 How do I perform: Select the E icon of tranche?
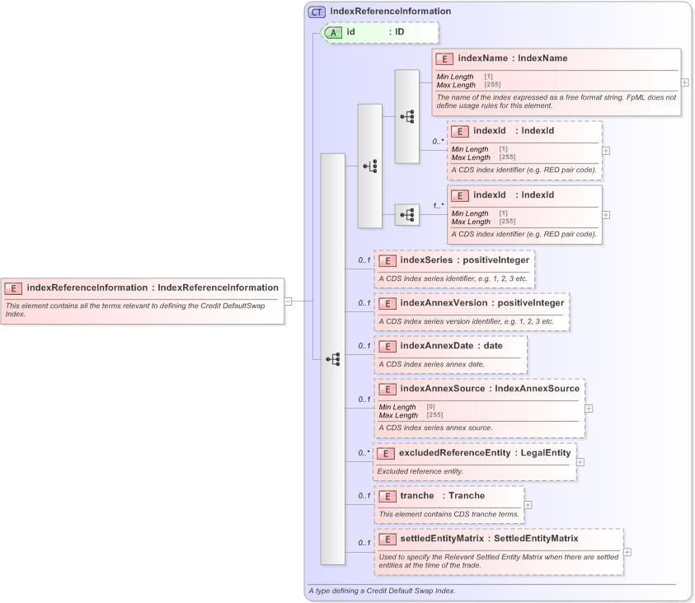pos(387,495)
